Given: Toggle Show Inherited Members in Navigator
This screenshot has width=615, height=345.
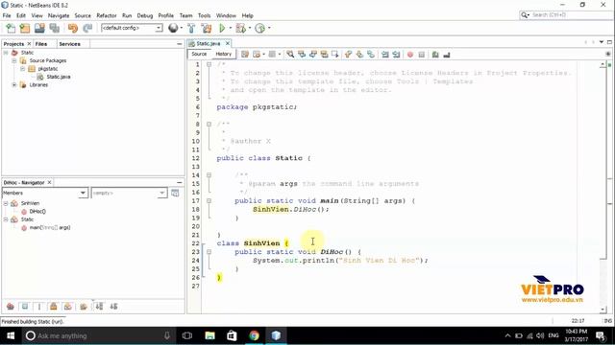Looking at the screenshot, I should pos(11,307).
